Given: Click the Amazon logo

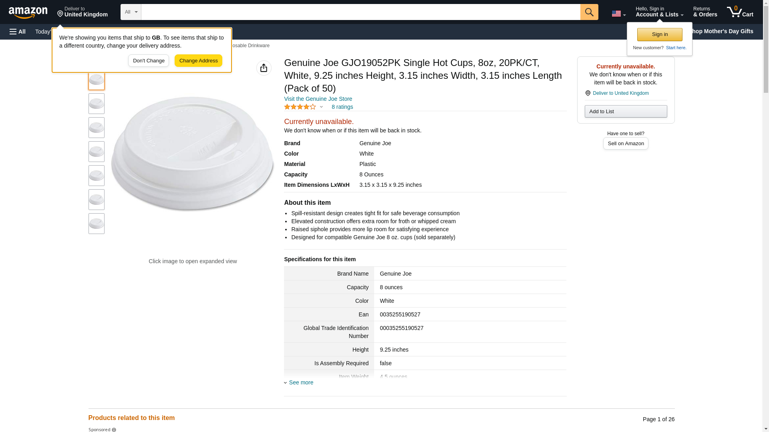Looking at the screenshot, I should [x=28, y=12].
